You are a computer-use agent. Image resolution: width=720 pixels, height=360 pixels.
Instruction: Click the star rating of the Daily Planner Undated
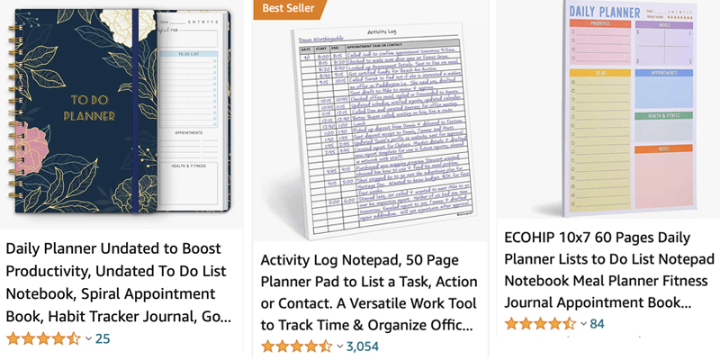(x=42, y=338)
